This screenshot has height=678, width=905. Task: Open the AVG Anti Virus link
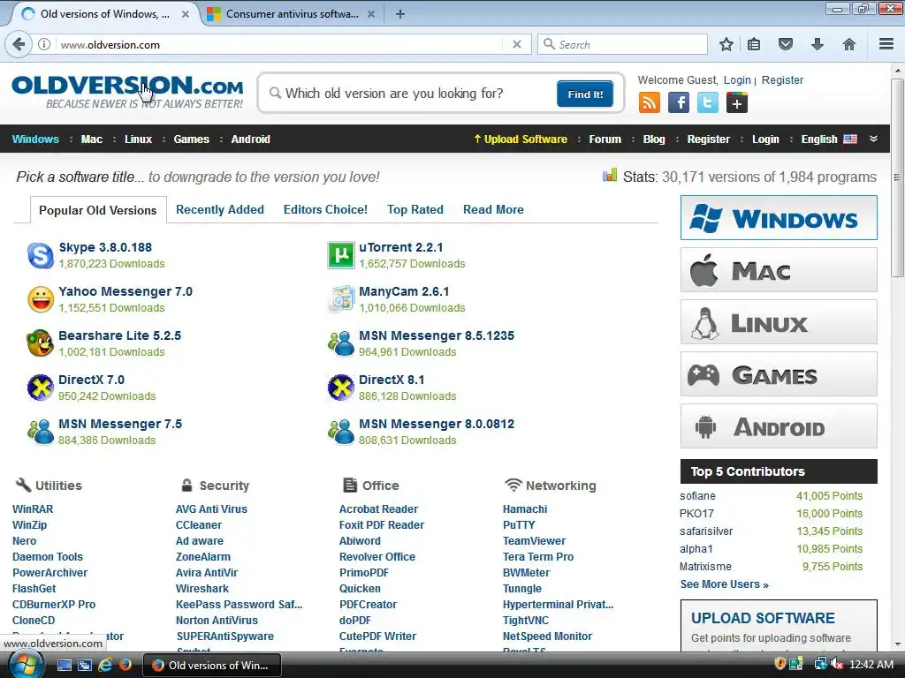point(211,509)
